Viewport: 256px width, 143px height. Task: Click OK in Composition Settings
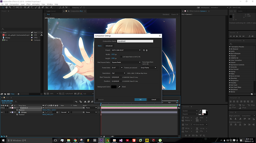pos(140,99)
